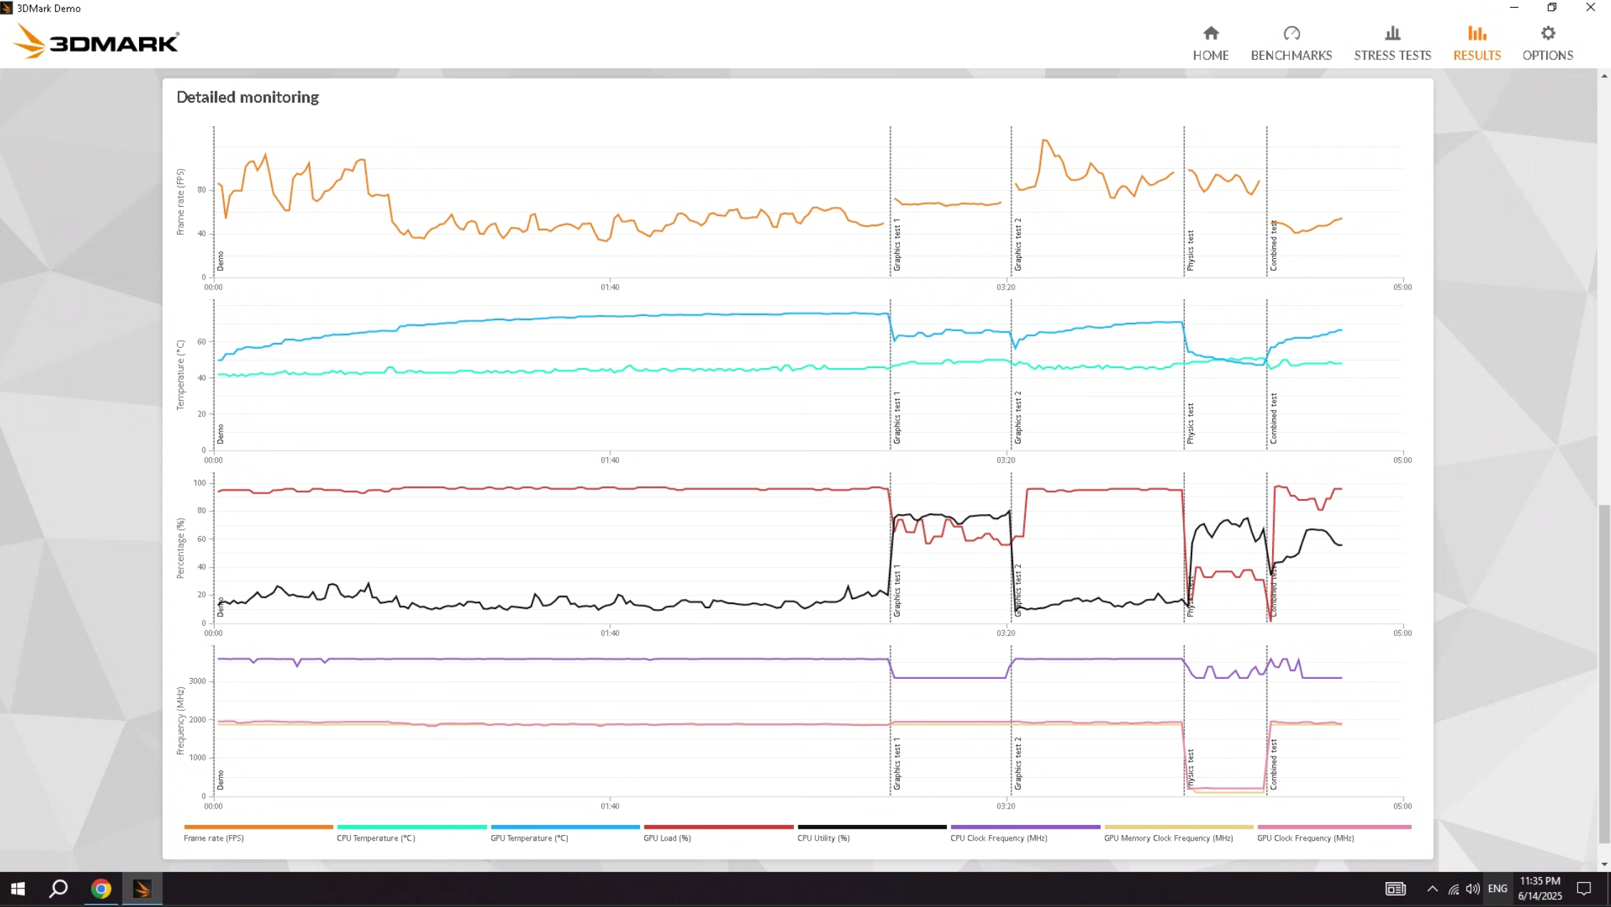This screenshot has width=1611, height=907.
Task: Click the Benchmarks gauge icon
Action: pyautogui.click(x=1291, y=34)
